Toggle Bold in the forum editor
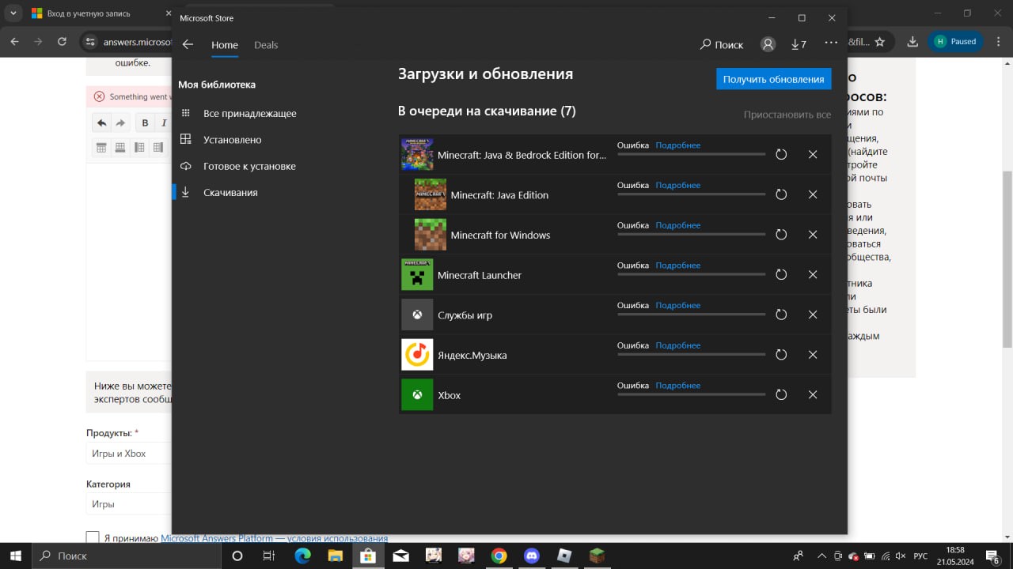 click(x=145, y=123)
